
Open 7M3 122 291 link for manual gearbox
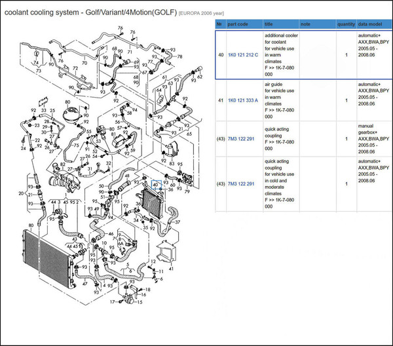click(241, 139)
